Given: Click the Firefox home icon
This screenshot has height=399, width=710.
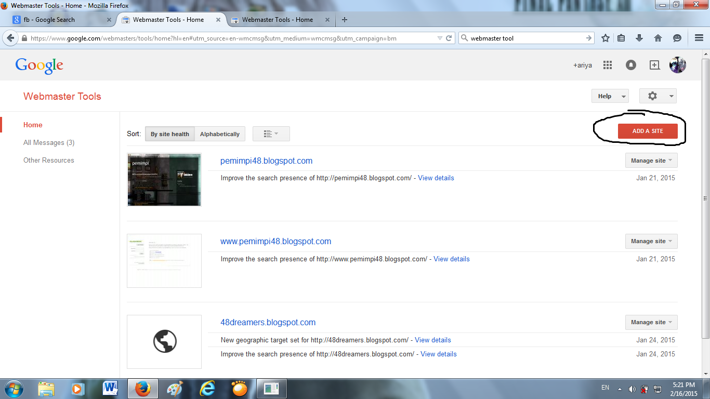Looking at the screenshot, I should pyautogui.click(x=658, y=38).
